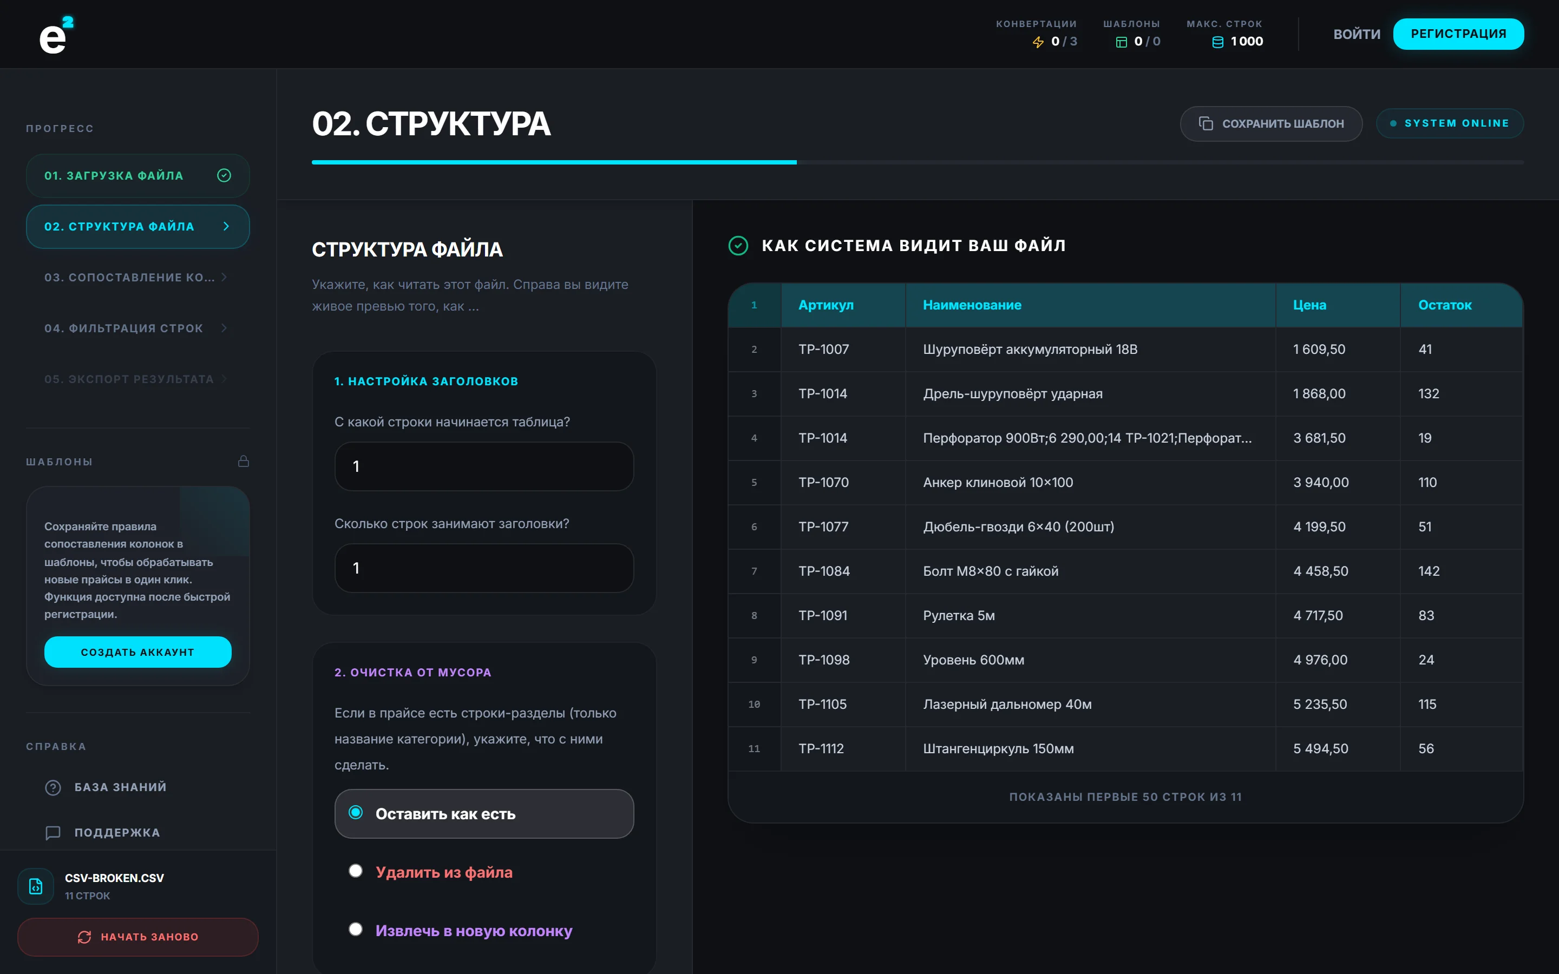Screen dimensions: 1559x974
Task: Click the table start row input field
Action: click(x=484, y=466)
